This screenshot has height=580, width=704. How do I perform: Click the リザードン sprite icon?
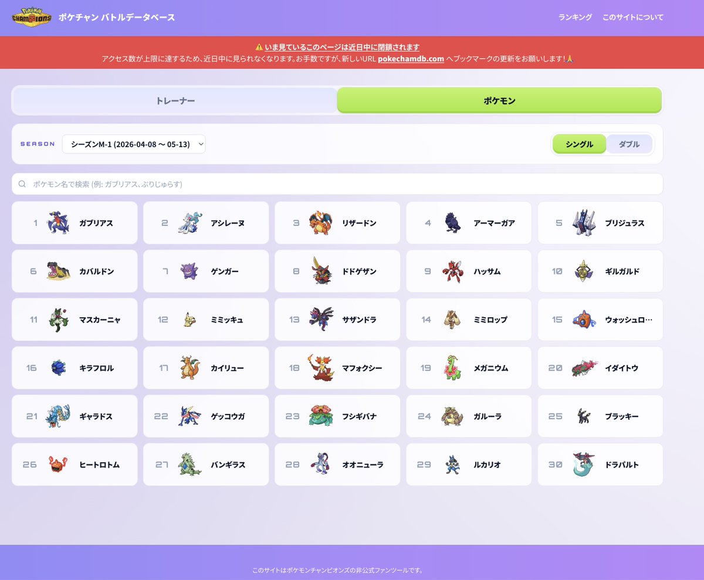point(321,223)
